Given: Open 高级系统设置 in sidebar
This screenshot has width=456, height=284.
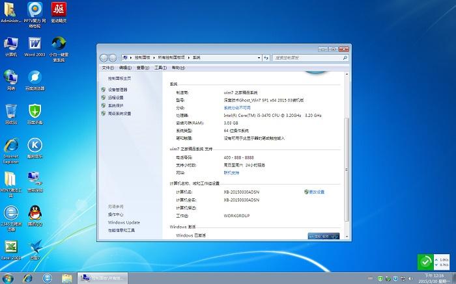Looking at the screenshot, I should (x=119, y=113).
